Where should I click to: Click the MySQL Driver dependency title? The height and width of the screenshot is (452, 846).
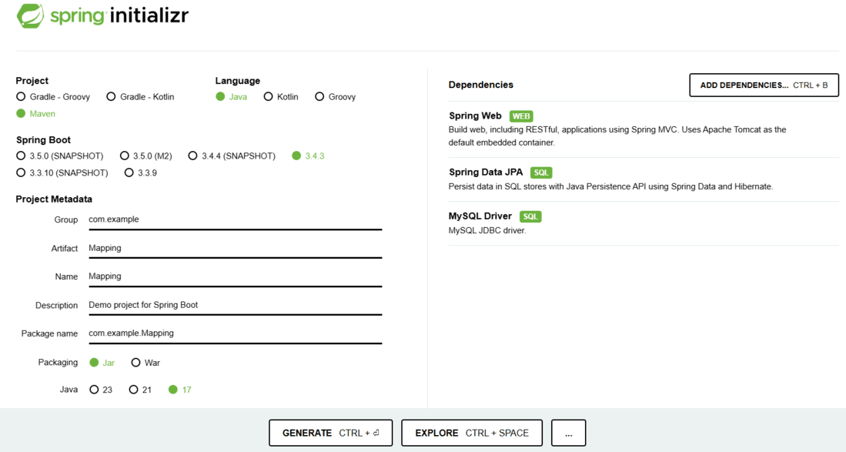[480, 216]
